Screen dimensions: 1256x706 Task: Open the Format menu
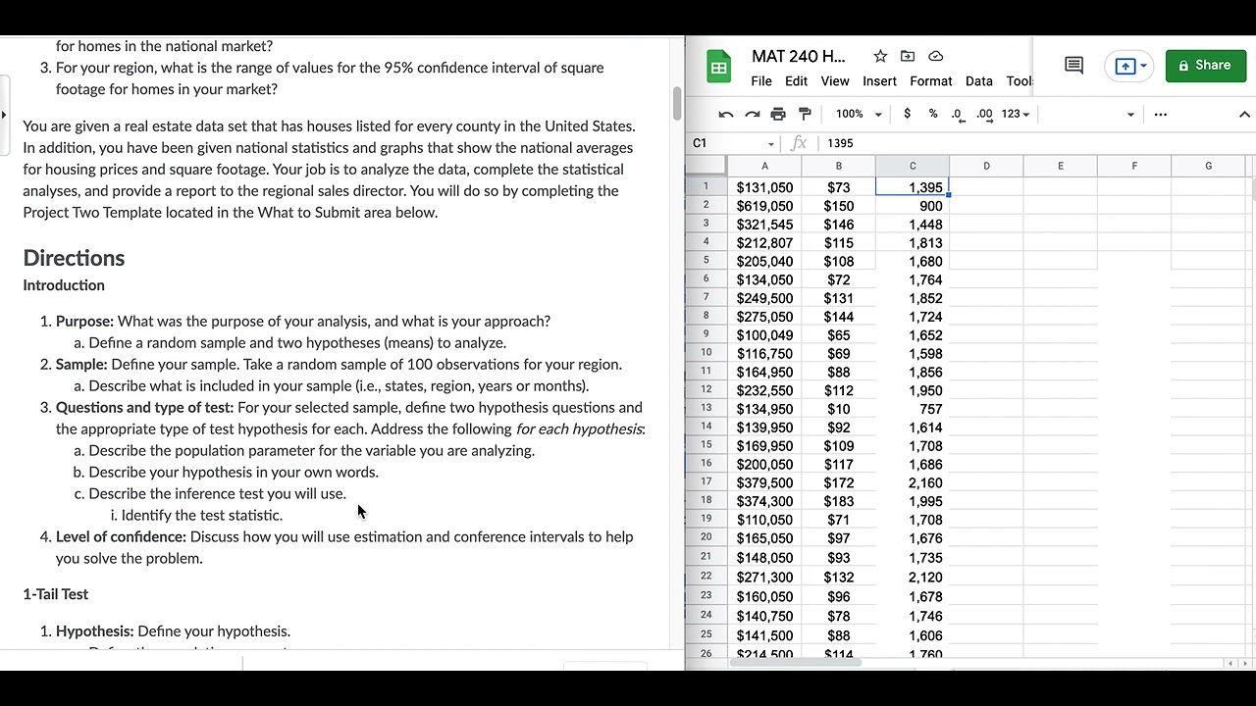tap(931, 81)
